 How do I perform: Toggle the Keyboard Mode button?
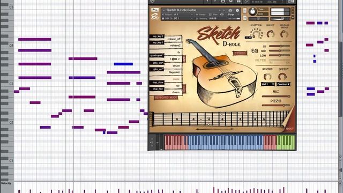pos(166,98)
